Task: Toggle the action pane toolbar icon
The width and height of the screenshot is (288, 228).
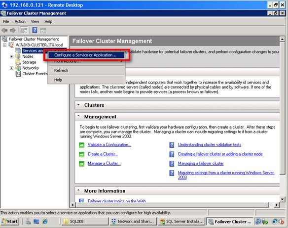Action: [43, 30]
